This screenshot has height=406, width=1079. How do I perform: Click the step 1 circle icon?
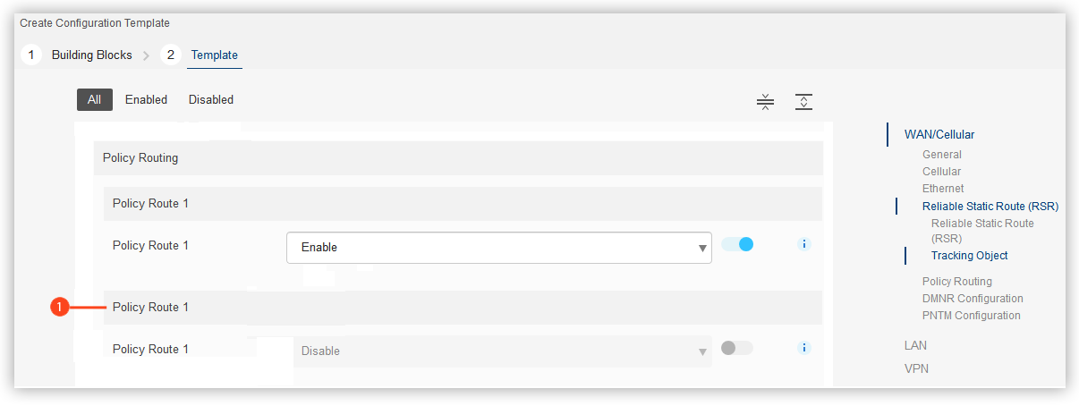point(31,55)
